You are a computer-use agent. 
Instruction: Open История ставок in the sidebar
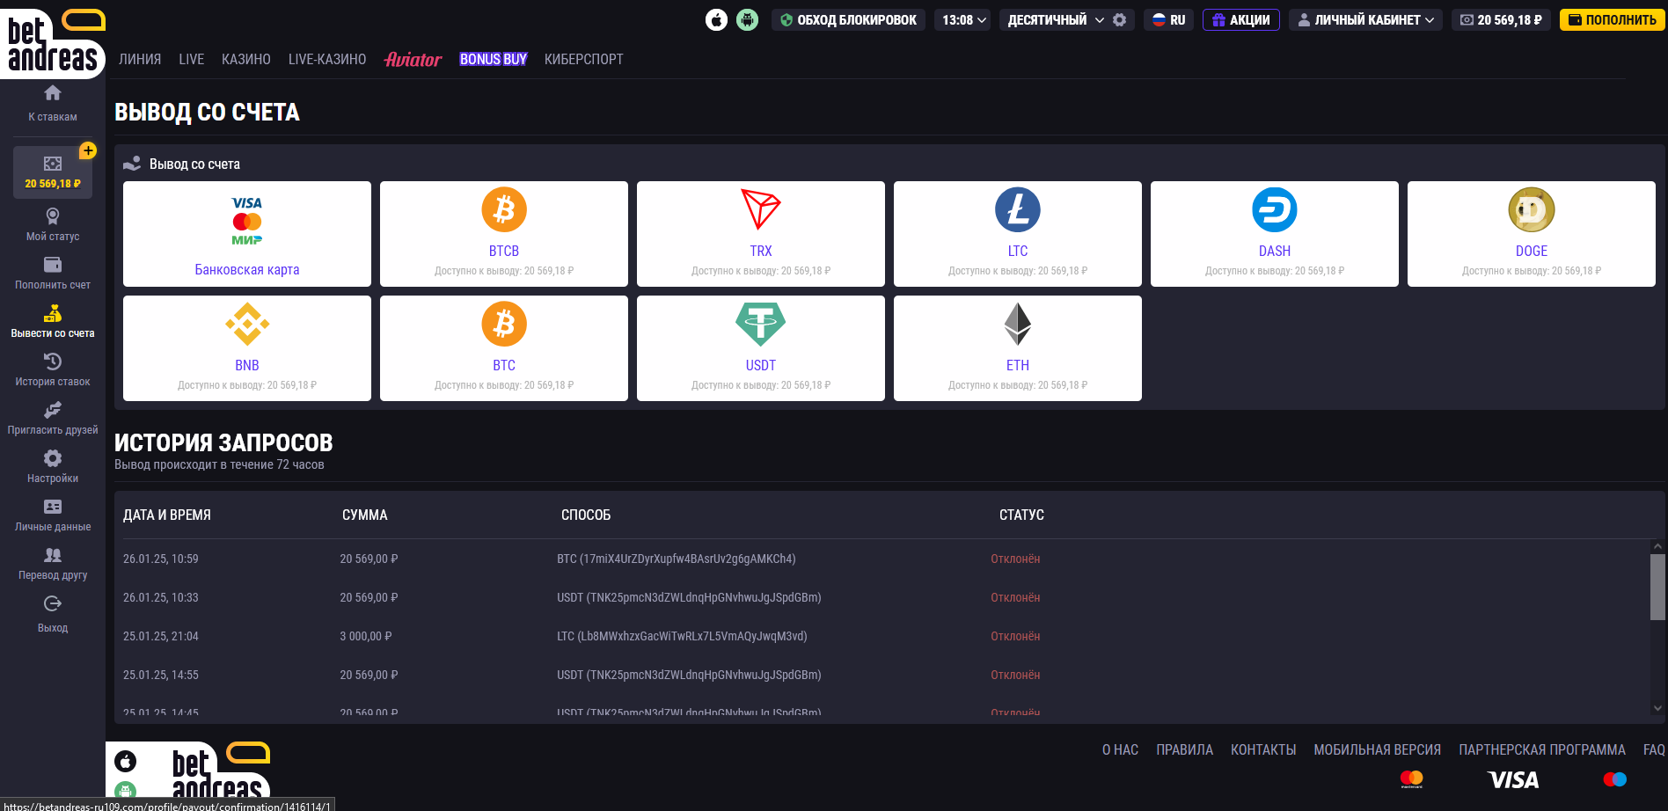pyautogui.click(x=53, y=369)
